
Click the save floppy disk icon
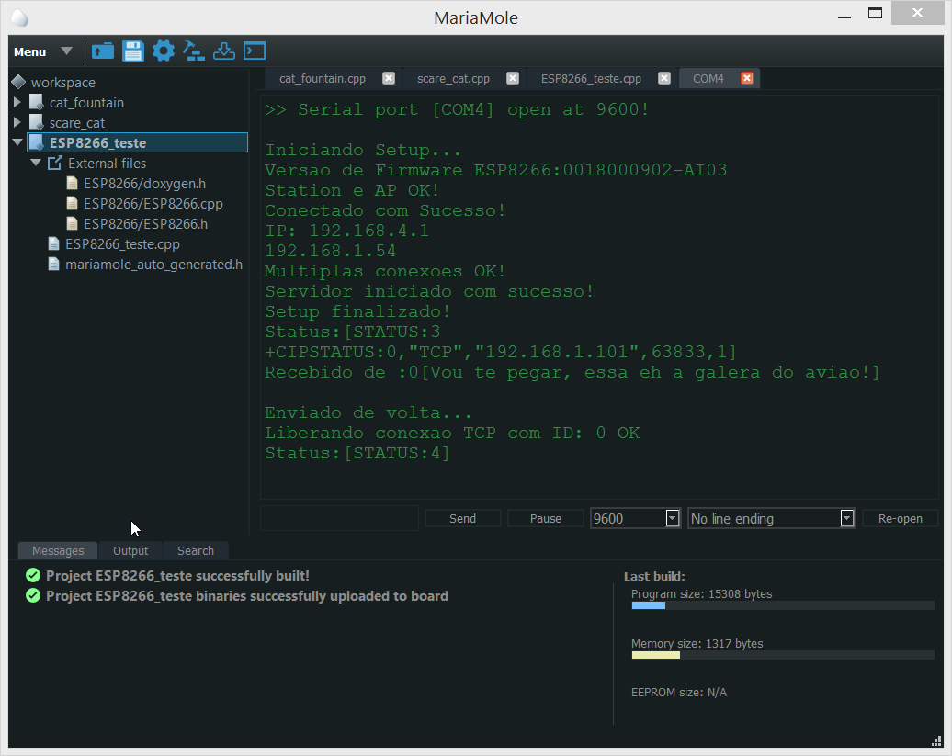tap(133, 51)
